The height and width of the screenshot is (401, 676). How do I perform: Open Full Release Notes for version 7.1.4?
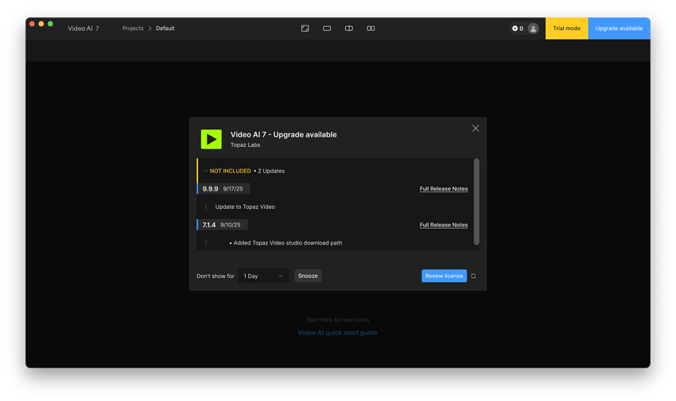pyautogui.click(x=444, y=225)
